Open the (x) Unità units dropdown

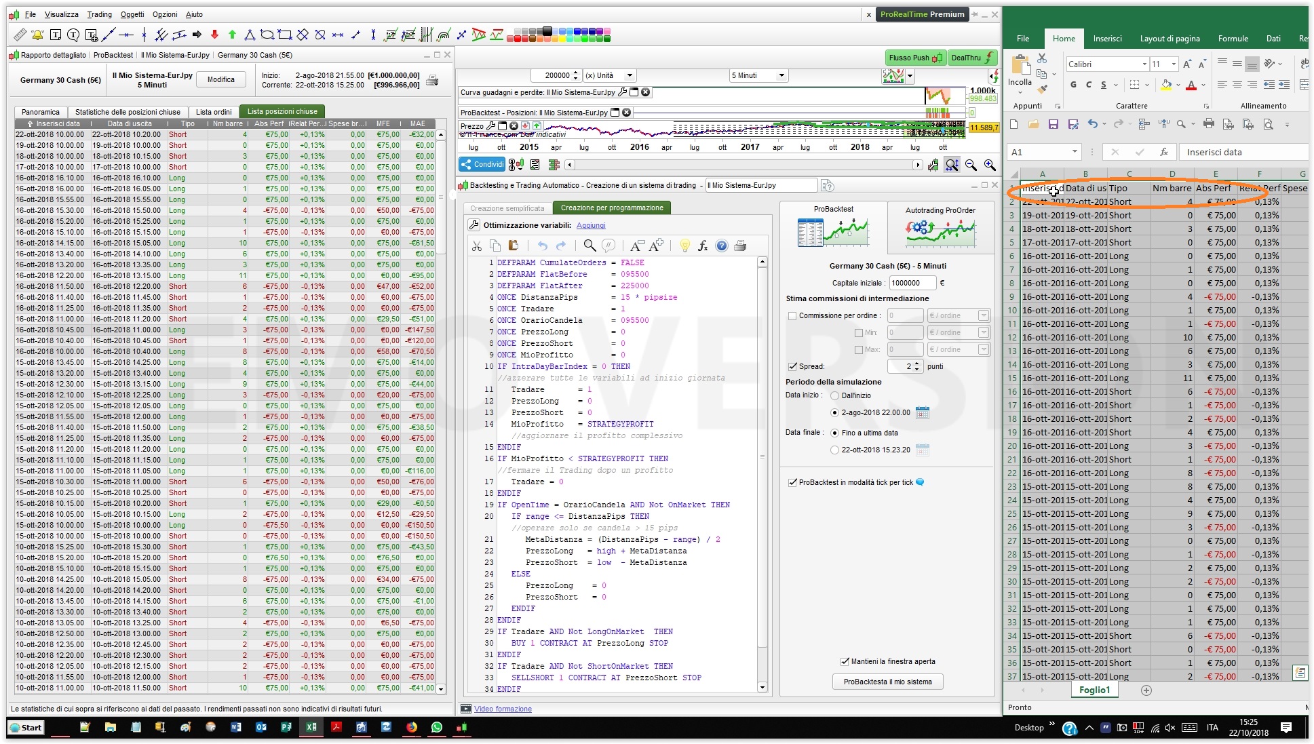pos(630,75)
